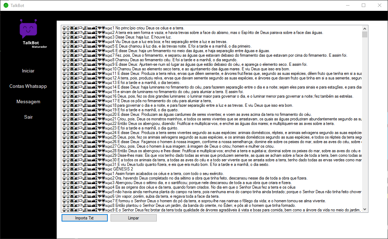This screenshot has height=239, width=388.
Task: Click the line 'E disse Deus: Façamos o homem à nossa imagem'
Action: pyautogui.click(x=212, y=142)
